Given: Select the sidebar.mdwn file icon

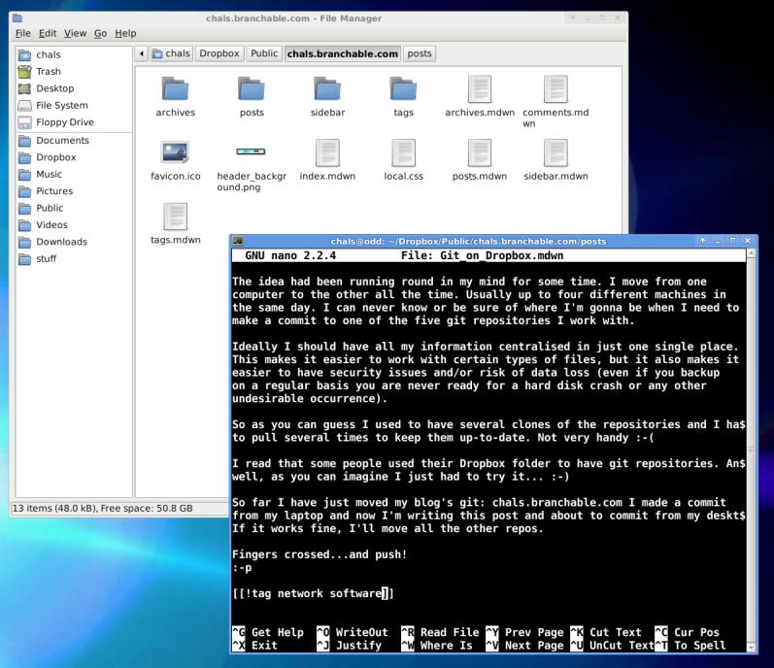Looking at the screenshot, I should pyautogui.click(x=555, y=153).
